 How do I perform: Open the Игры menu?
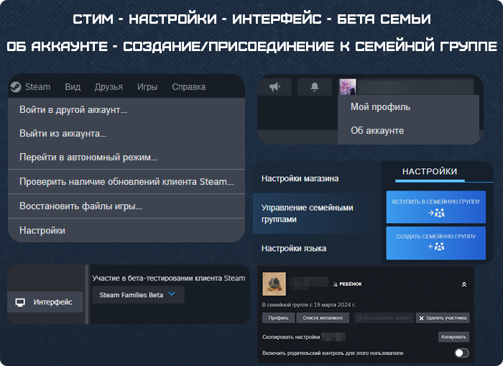coord(147,87)
